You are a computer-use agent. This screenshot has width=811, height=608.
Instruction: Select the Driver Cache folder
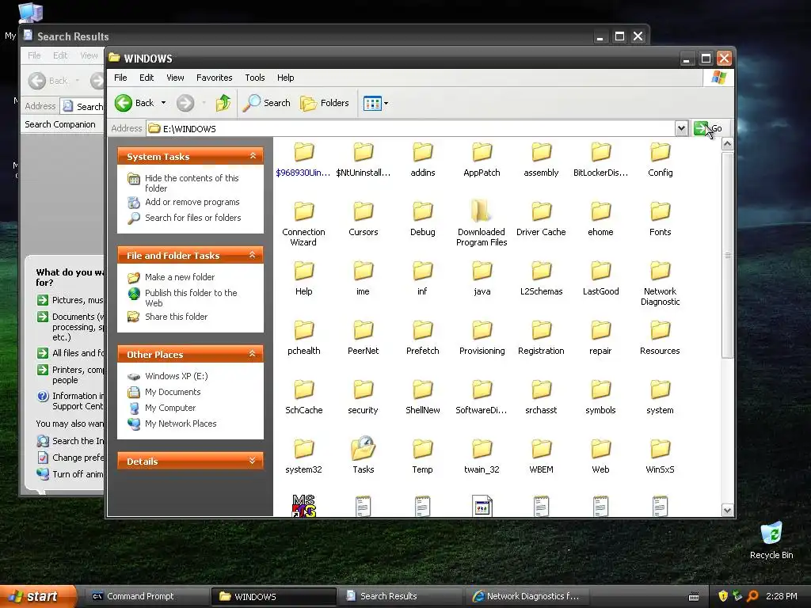tap(541, 211)
